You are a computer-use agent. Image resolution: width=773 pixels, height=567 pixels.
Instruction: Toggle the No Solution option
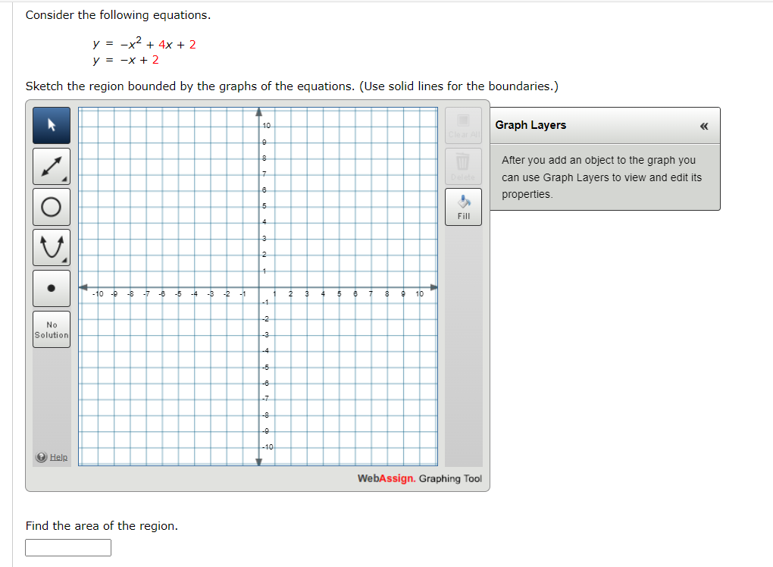tap(51, 329)
